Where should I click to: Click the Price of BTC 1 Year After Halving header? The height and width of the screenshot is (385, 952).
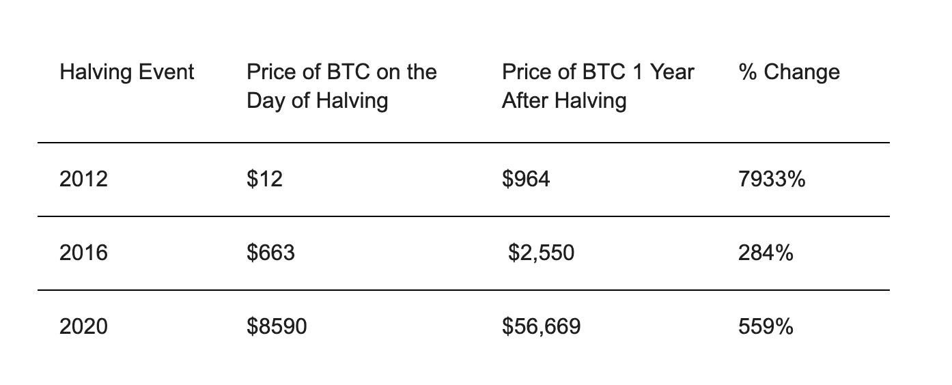pos(598,86)
